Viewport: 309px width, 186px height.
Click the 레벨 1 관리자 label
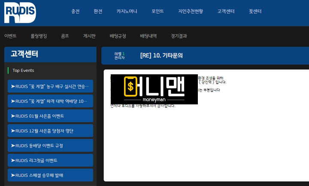(x=119, y=55)
